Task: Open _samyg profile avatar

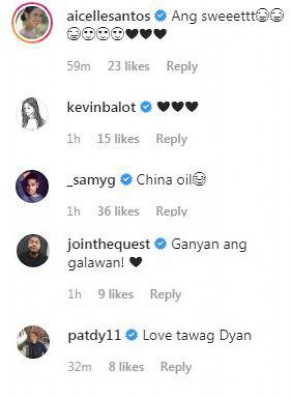Action: 32,186
